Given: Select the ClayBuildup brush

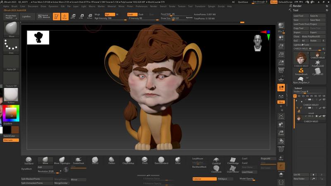Looking at the screenshot, I should coord(128,160).
